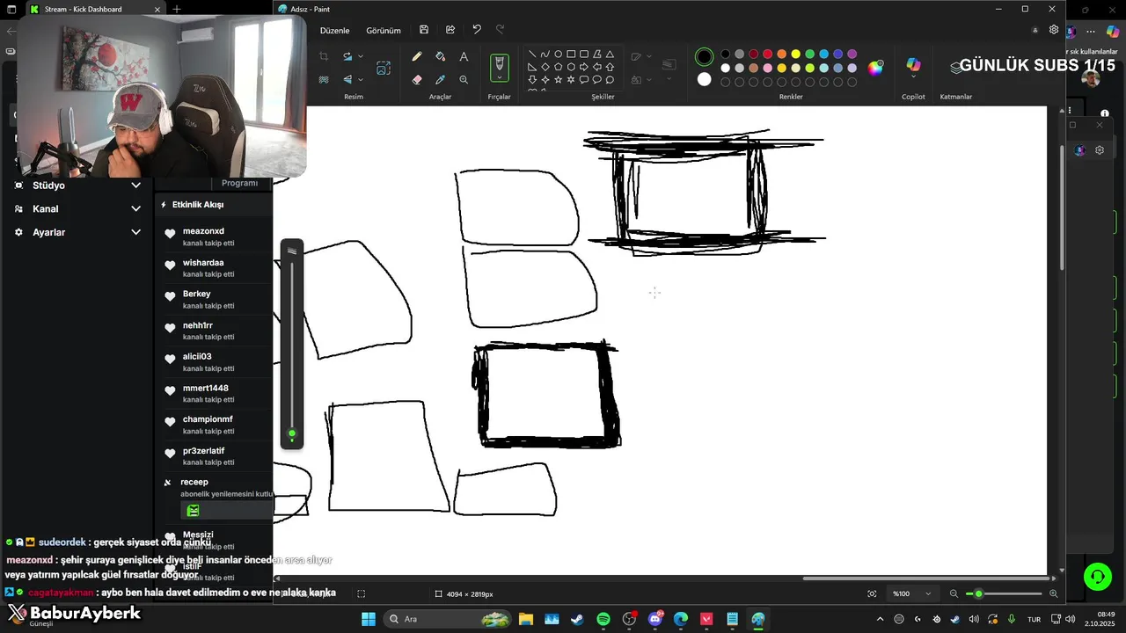The width and height of the screenshot is (1126, 633).
Task: Click the championmf follower entry
Action: (215, 425)
